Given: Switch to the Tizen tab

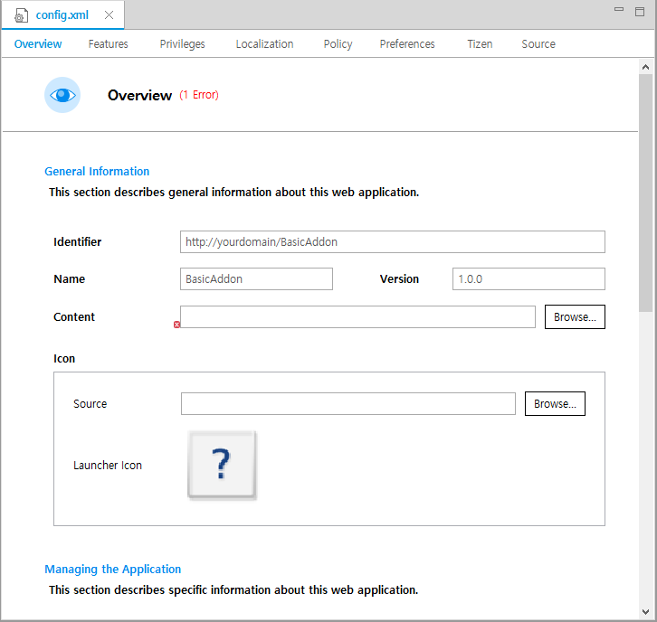Looking at the screenshot, I should (x=480, y=43).
